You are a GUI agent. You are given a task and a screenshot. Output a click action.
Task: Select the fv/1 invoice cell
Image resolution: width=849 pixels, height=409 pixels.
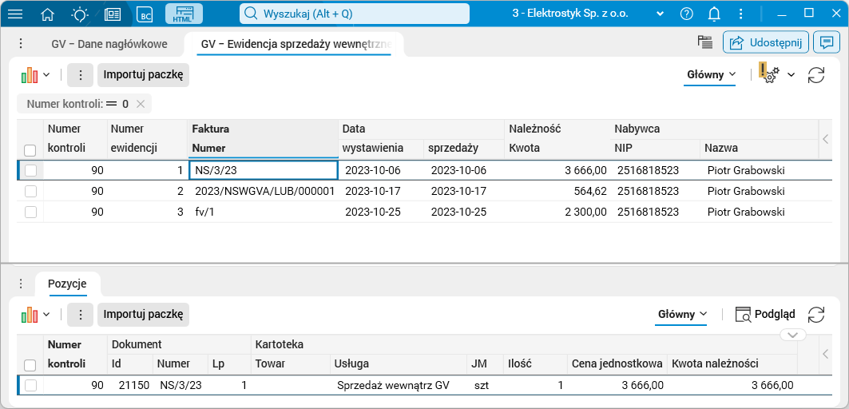coord(264,212)
